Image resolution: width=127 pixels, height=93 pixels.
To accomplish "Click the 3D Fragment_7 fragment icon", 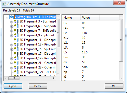I will click(16, 31).
